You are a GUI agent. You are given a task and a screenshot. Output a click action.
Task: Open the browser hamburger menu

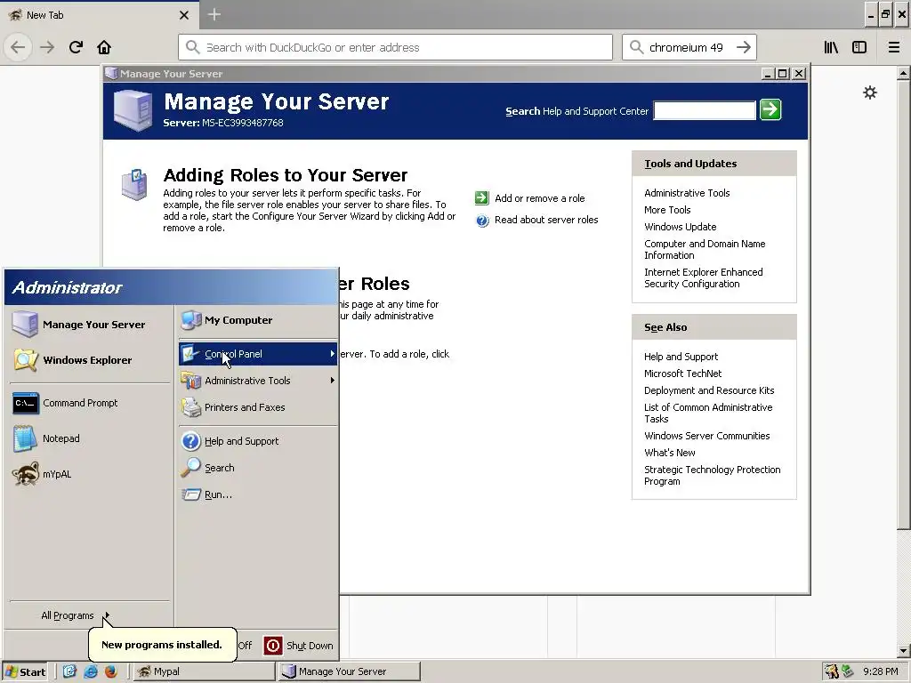point(893,47)
